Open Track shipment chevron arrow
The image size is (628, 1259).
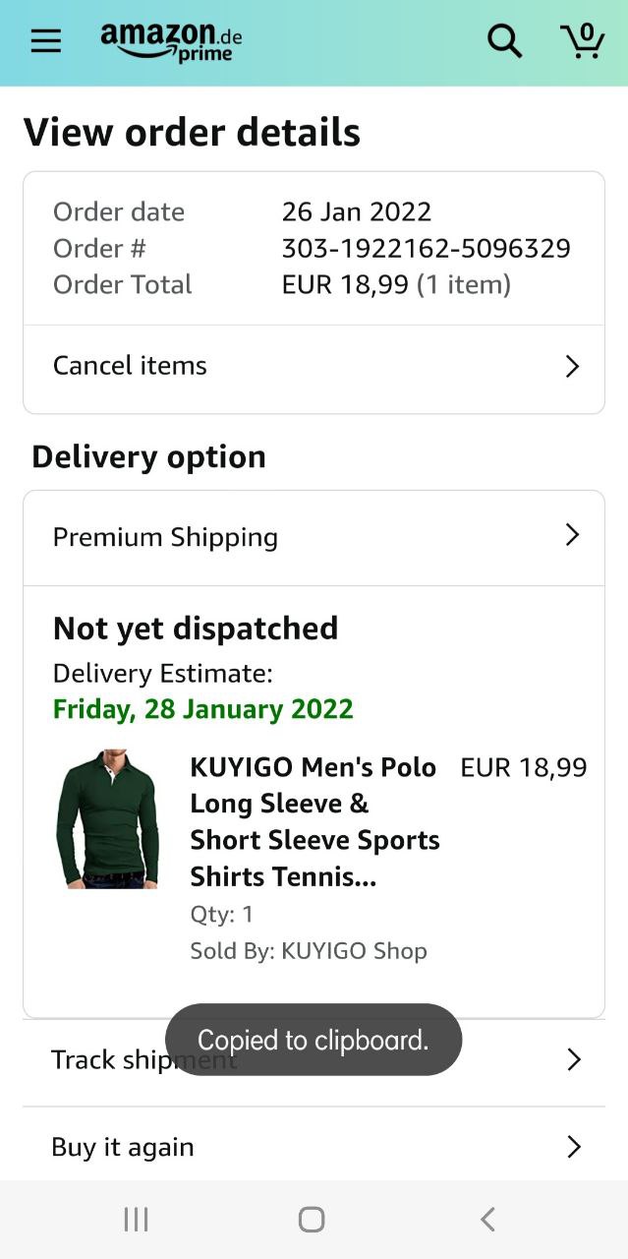[574, 1059]
